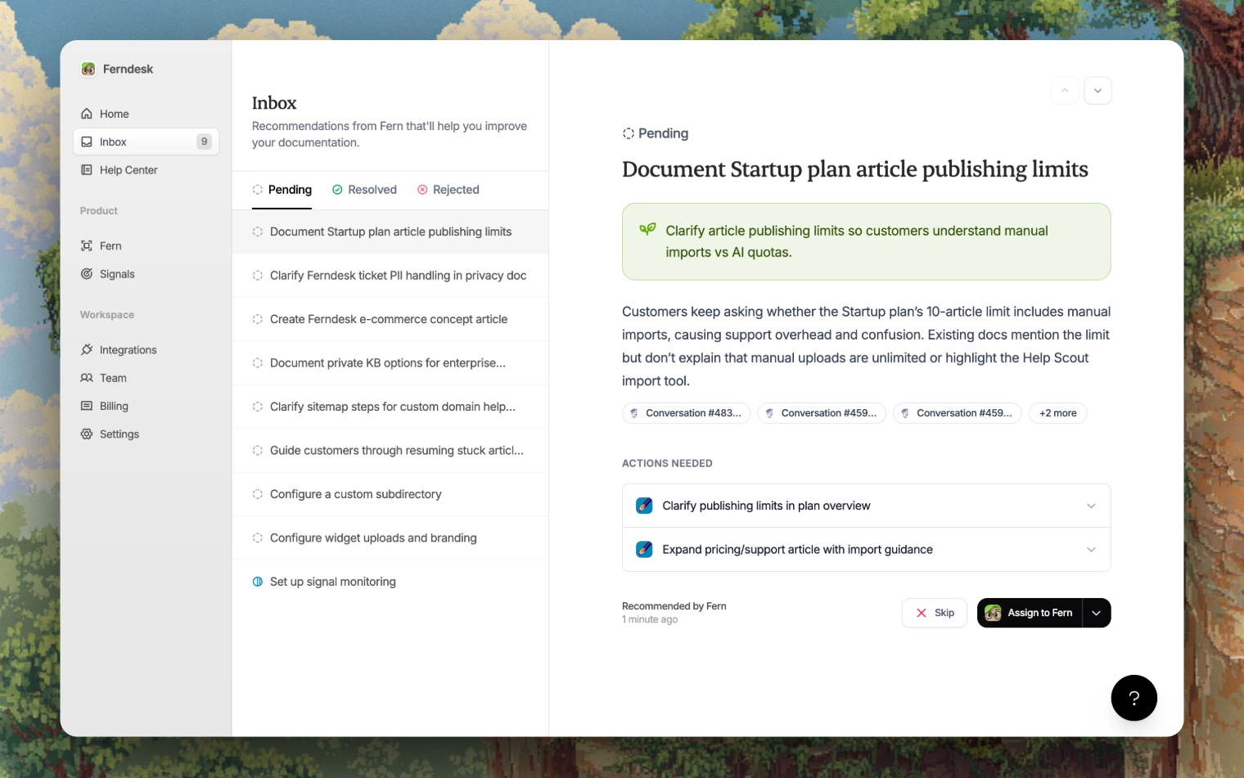The height and width of the screenshot is (778, 1244).
Task: Assign the recommendation to Fern
Action: point(1030,613)
